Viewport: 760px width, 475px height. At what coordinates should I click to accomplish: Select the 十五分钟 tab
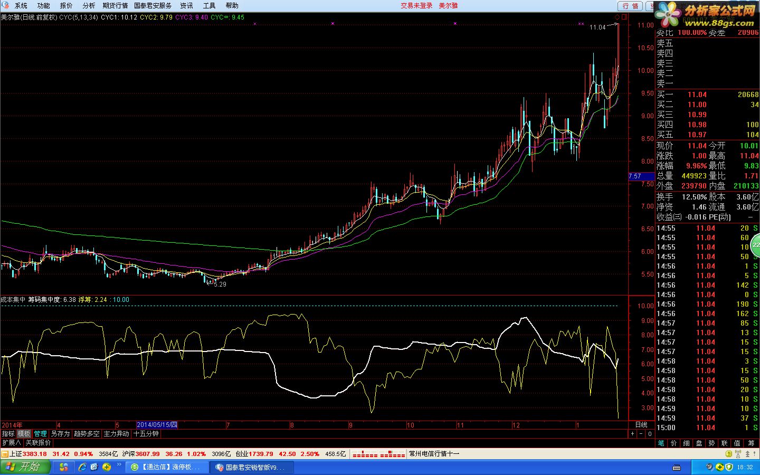146,433
